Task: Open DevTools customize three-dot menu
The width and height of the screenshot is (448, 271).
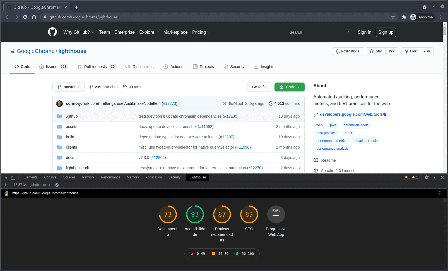Action: tap(435, 177)
